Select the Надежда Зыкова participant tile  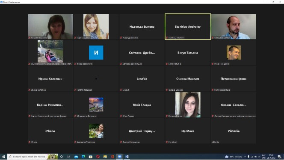click(142, 26)
